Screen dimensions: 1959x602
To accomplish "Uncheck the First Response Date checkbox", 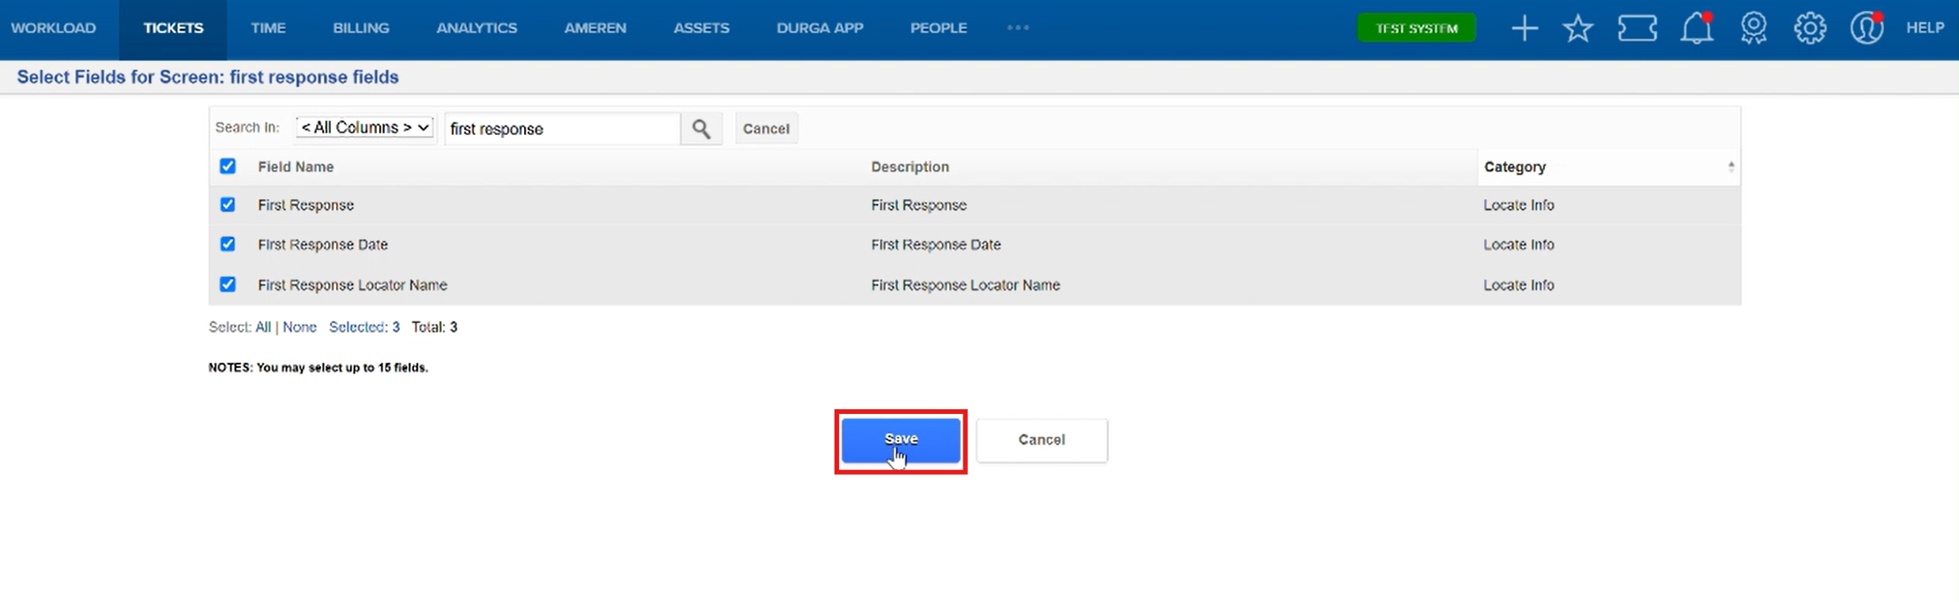I will [x=228, y=244].
